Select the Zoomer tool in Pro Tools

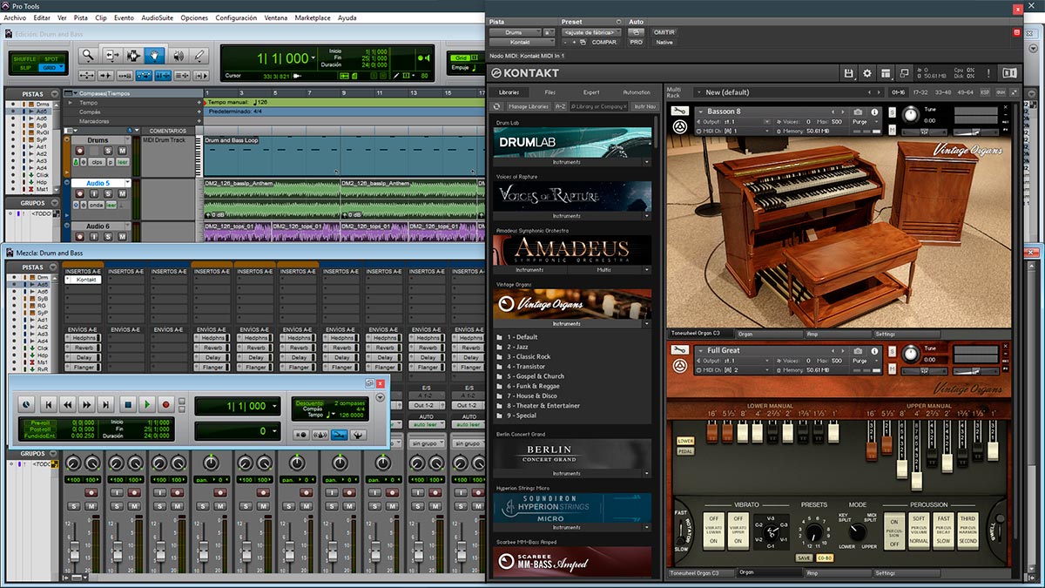(88, 56)
